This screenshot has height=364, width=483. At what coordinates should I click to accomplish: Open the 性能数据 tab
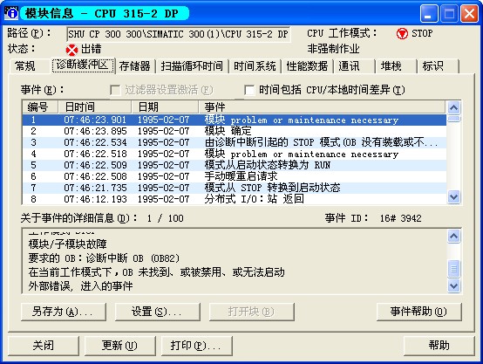pyautogui.click(x=307, y=66)
